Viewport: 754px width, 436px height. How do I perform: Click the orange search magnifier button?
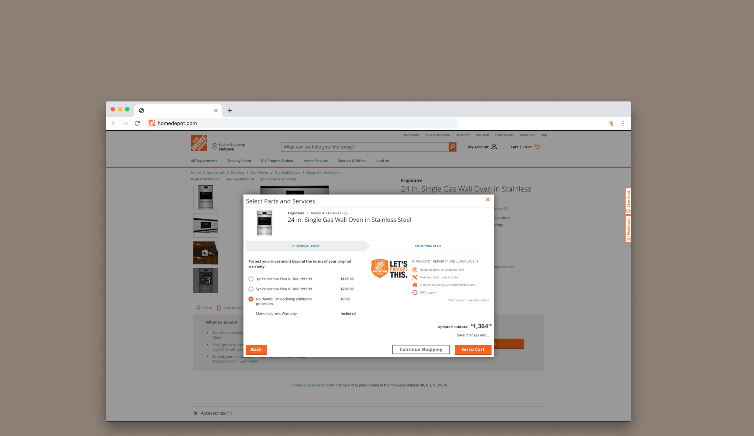[452, 147]
